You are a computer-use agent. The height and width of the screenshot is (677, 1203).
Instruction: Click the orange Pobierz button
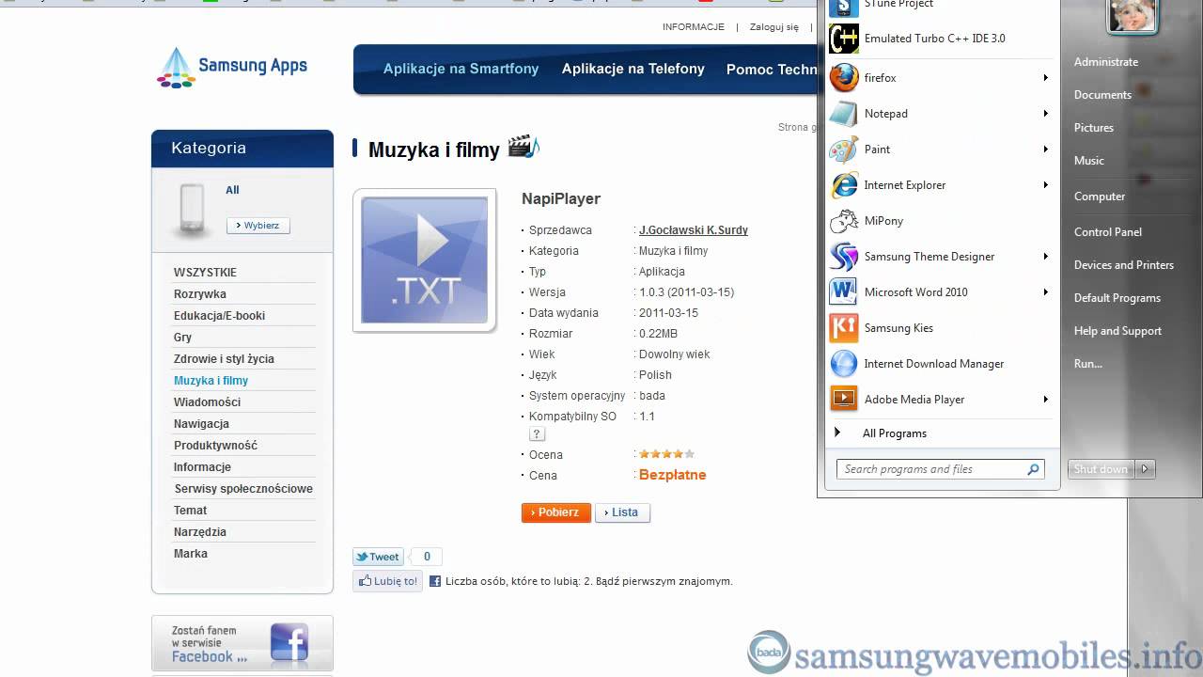(x=556, y=512)
